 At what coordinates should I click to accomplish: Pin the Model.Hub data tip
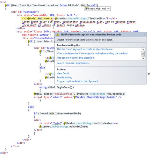click(x=108, y=9)
